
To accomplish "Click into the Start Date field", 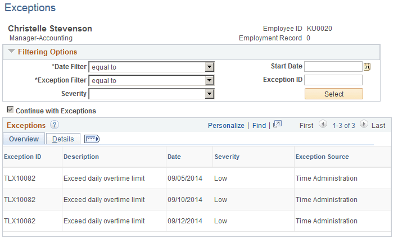I will (x=333, y=67).
